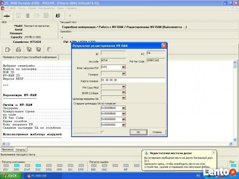Open the hex editor beside Флаг загрузки FW
Screen dimensions: 239x179
click(124, 67)
